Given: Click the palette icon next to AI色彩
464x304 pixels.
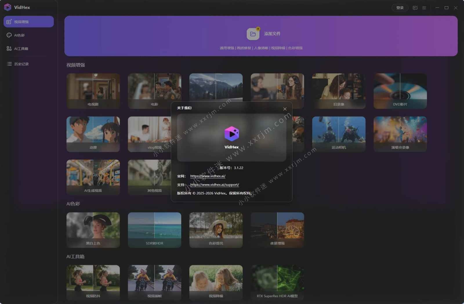Looking at the screenshot, I should click(9, 35).
